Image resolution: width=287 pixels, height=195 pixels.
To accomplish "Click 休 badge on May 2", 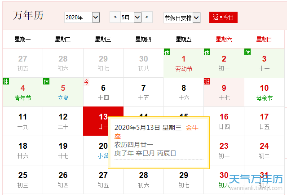I will point(207,52).
